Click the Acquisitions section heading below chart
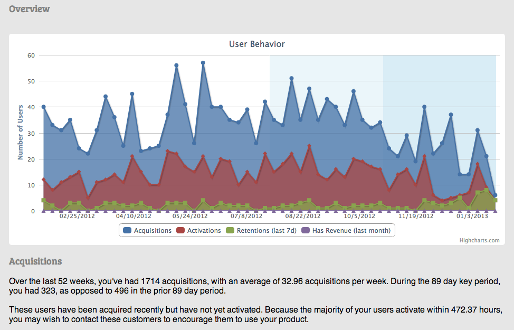Viewport: 514px width, 330px height. tap(35, 261)
